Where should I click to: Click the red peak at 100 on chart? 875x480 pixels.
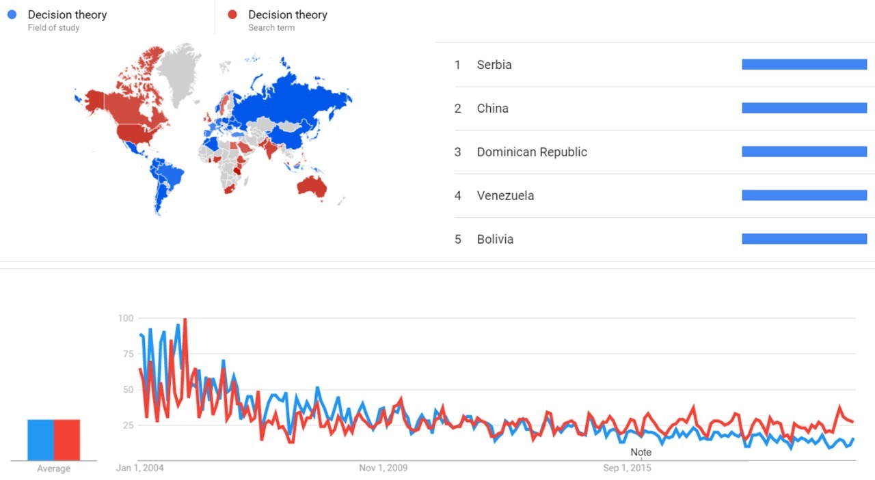click(x=185, y=320)
